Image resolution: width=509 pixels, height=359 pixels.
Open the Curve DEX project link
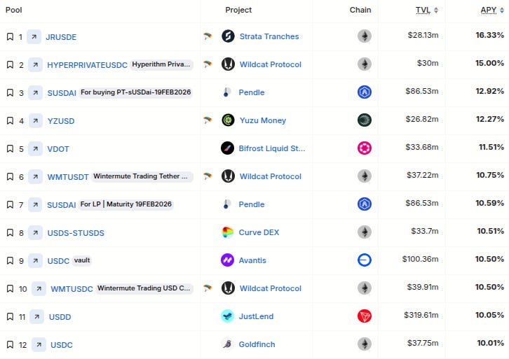tap(259, 232)
